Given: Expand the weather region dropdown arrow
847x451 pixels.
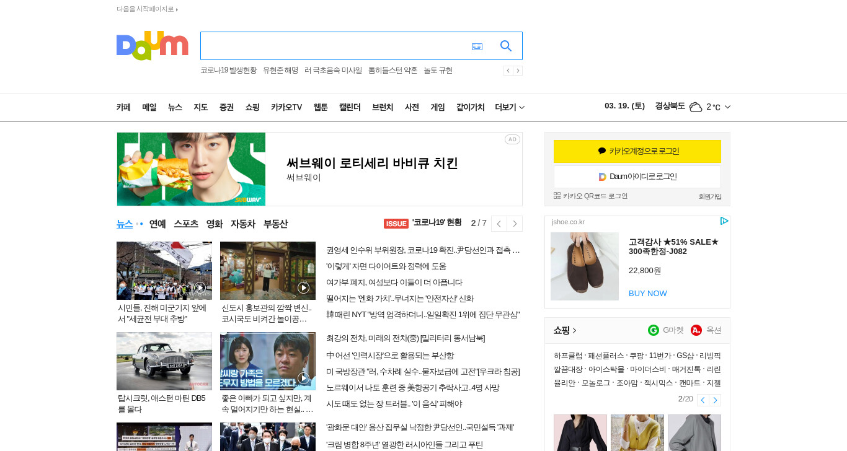Looking at the screenshot, I should pos(727,107).
